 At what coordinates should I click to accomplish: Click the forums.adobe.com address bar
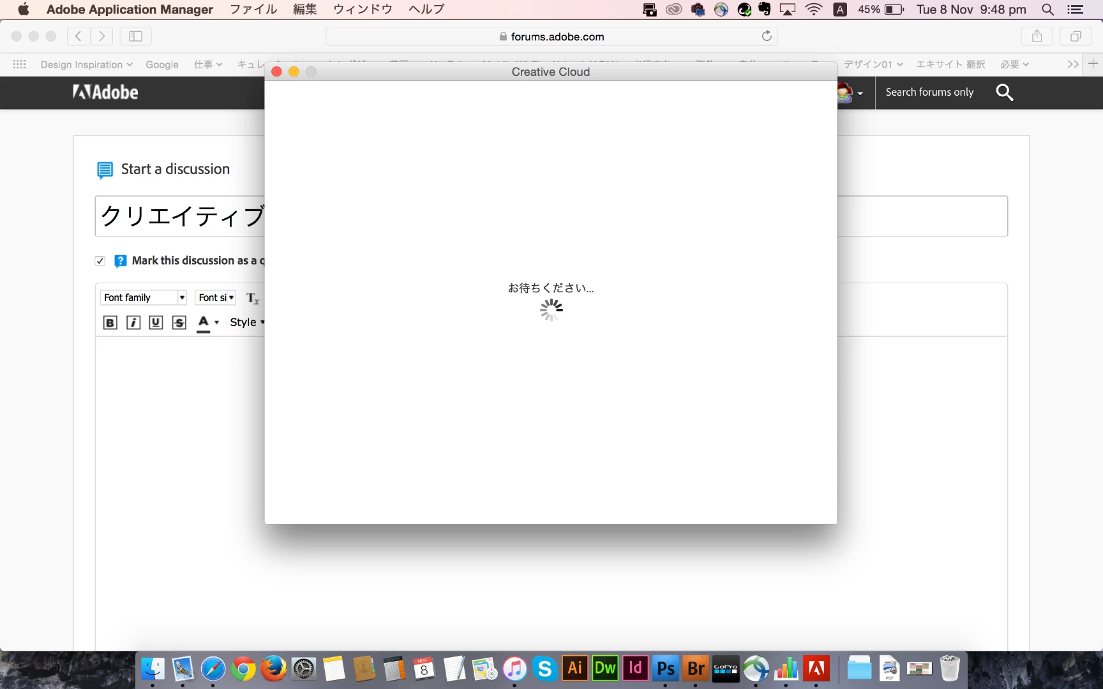tap(551, 36)
